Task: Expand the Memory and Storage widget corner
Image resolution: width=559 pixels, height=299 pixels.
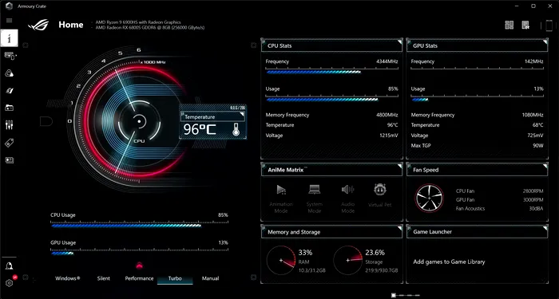Action: point(399,228)
